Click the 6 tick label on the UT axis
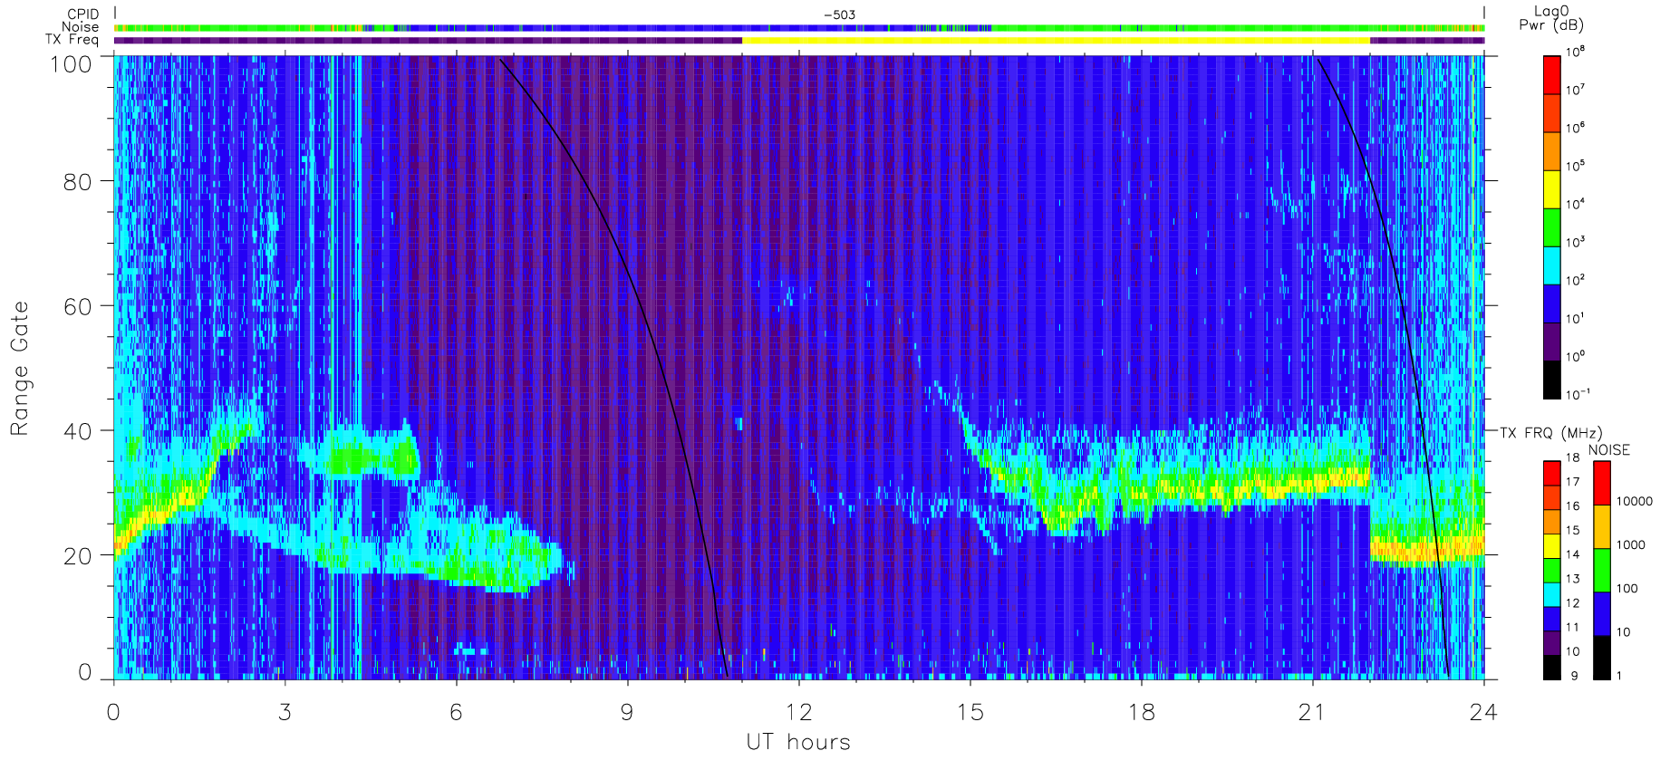The width and height of the screenshot is (1670, 770). click(456, 712)
